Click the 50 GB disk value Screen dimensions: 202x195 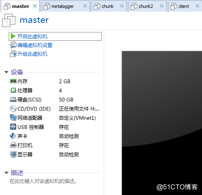(66, 100)
